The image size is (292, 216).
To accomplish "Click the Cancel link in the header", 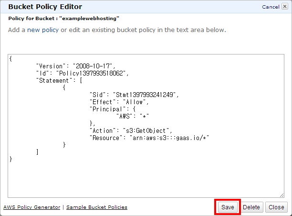I will (x=271, y=7).
